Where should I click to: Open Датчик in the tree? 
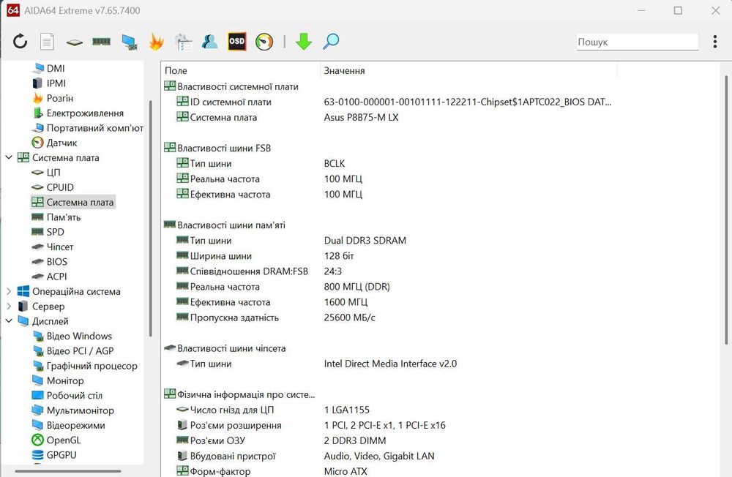point(54,143)
